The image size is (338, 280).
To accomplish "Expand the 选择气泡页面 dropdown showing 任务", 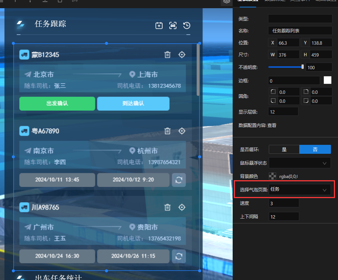I will click(x=299, y=190).
